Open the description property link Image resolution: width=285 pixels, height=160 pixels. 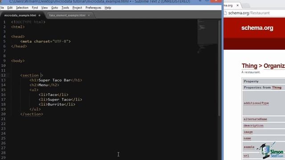253,125
